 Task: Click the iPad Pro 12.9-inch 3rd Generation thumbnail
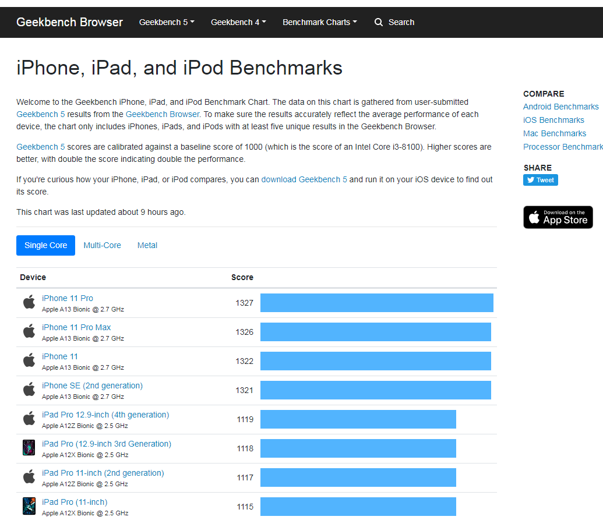(x=29, y=448)
